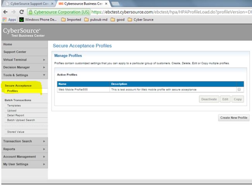This screenshot has height=186, width=252.
Task: Open Templates under Batch Transactions
Action: click(14, 106)
